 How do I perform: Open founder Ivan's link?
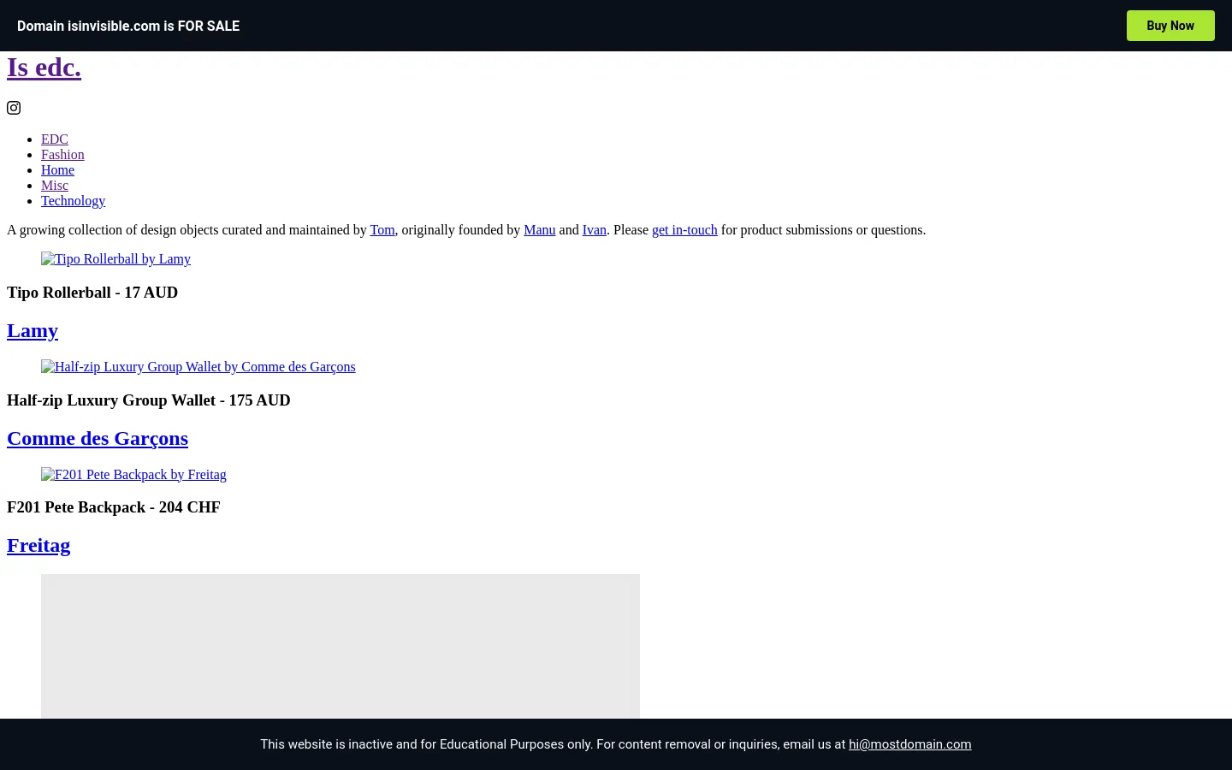coord(594,230)
